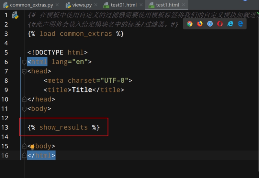
Task: Select the test1.html tab
Action: (167, 5)
